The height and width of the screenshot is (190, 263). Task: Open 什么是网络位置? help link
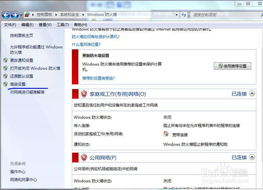(86, 45)
